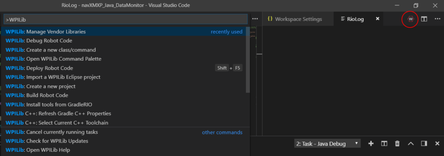Click the WPILib icon circled in red
This screenshot has width=444, height=156.
[x=411, y=19]
